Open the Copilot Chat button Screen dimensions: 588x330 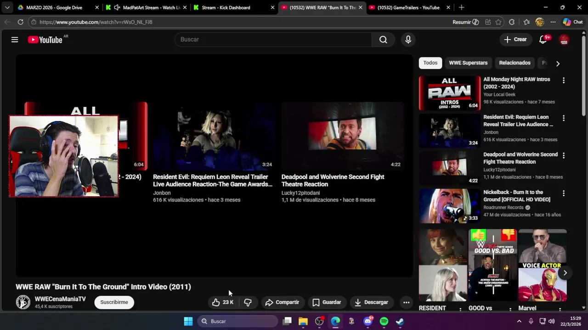click(x=573, y=22)
